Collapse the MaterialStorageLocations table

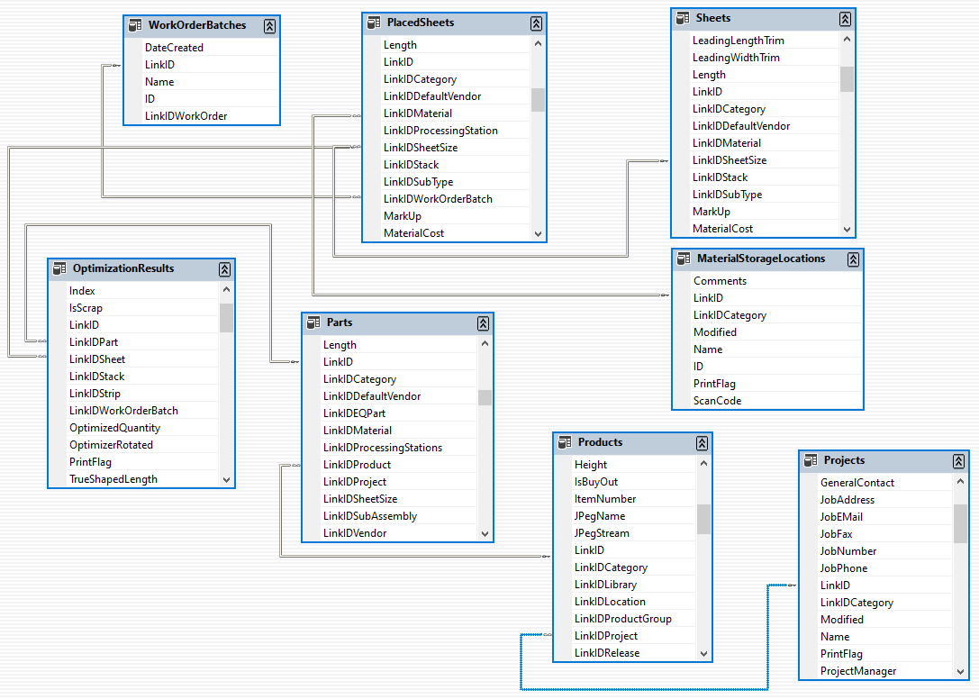click(853, 259)
